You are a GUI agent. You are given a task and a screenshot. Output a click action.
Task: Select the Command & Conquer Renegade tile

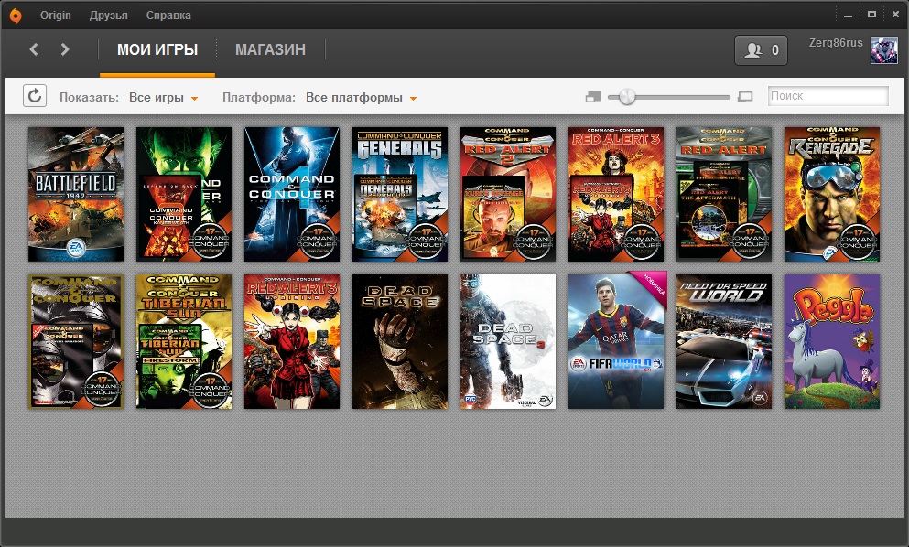coord(832,194)
